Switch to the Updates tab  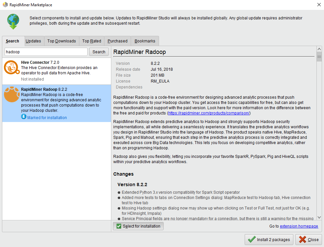[33, 41]
